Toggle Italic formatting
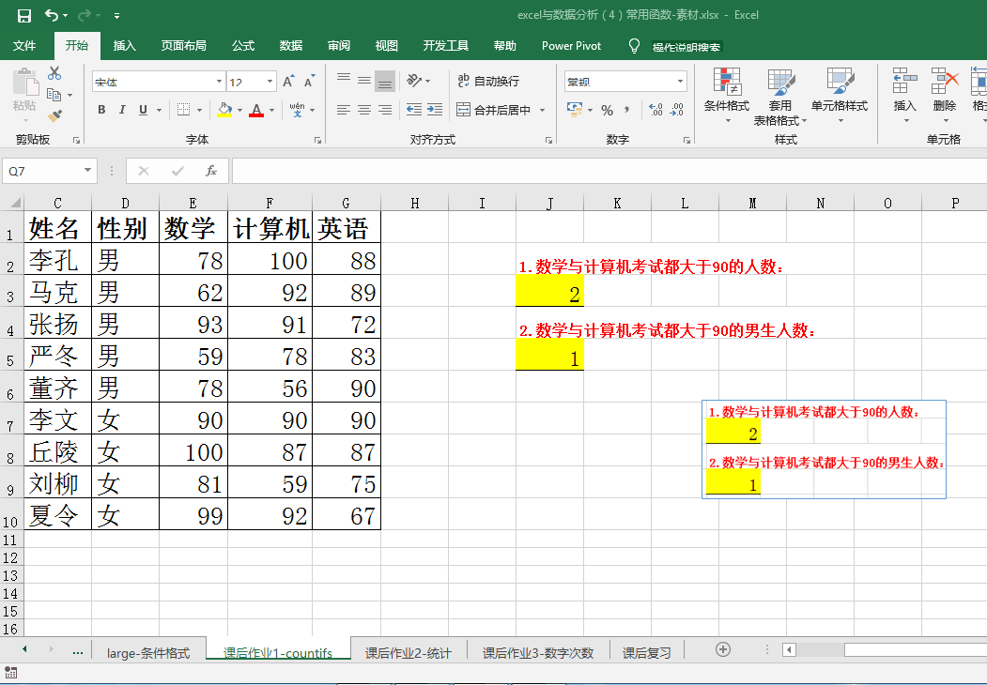 click(122, 110)
